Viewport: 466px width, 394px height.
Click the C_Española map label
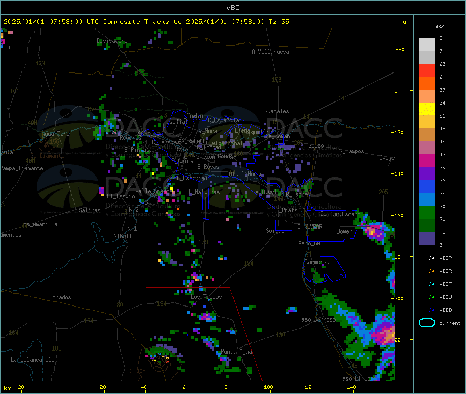(223, 120)
